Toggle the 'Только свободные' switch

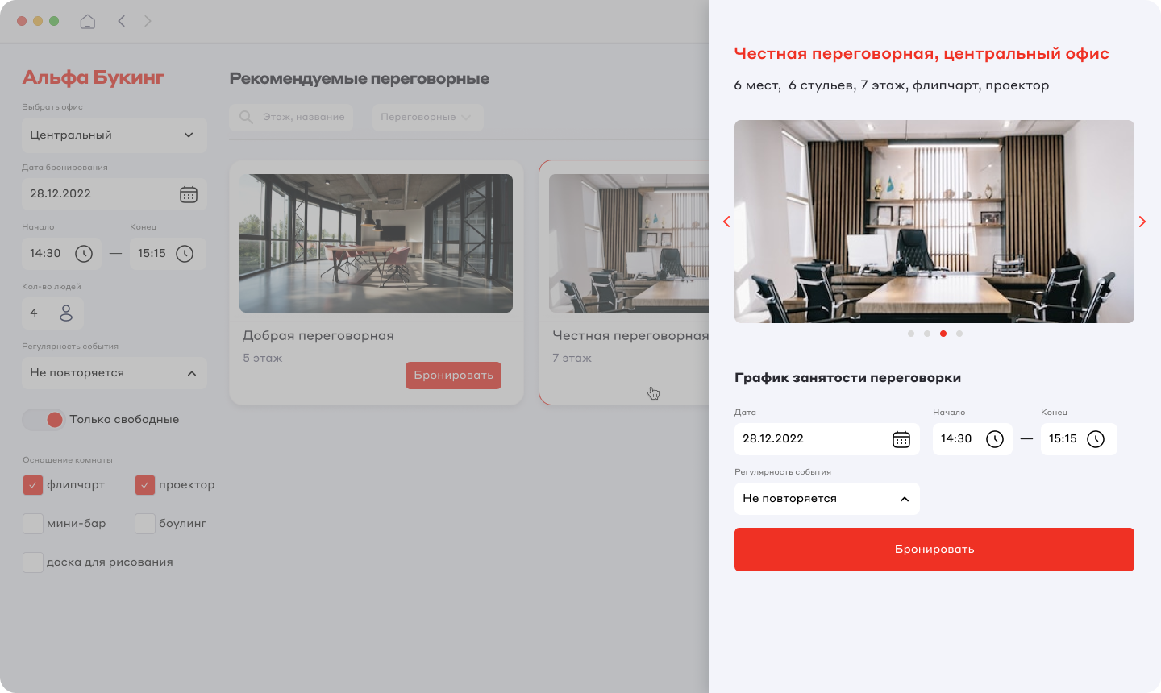click(x=43, y=419)
